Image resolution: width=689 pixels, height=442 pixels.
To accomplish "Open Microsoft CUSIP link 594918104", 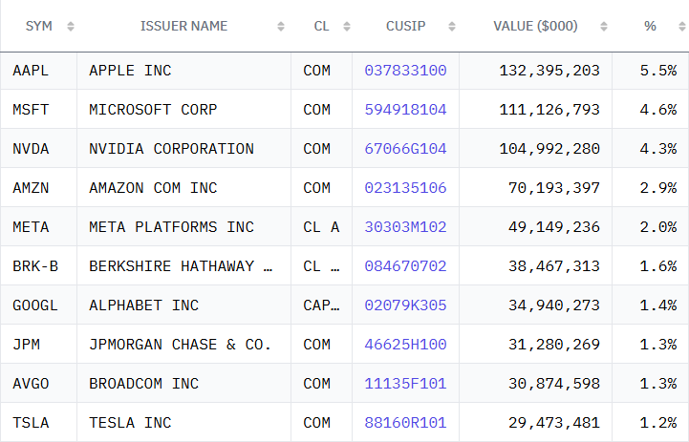I will pos(405,110).
